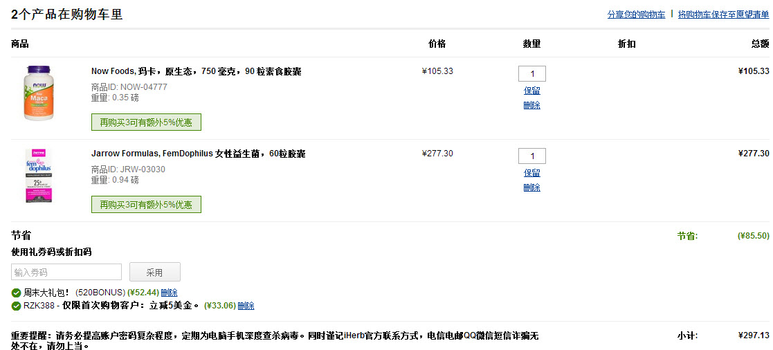773x350 pixels.
Task: Click 保留 under the Jarrow Formulas item
Action: (x=532, y=173)
